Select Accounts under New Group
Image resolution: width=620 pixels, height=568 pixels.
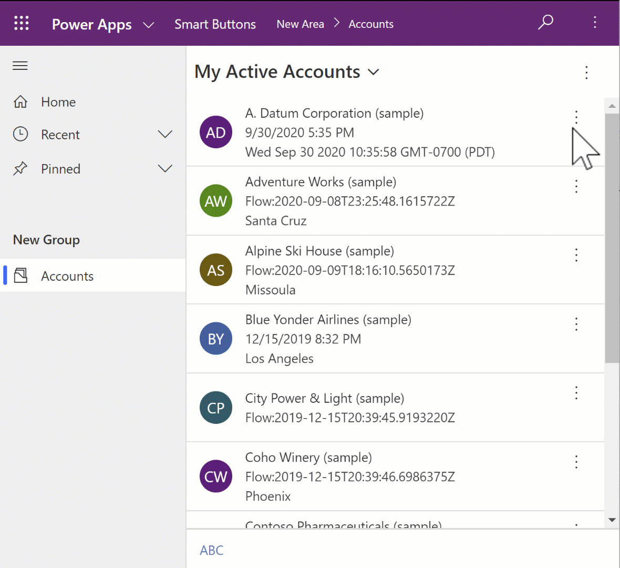tap(93, 276)
